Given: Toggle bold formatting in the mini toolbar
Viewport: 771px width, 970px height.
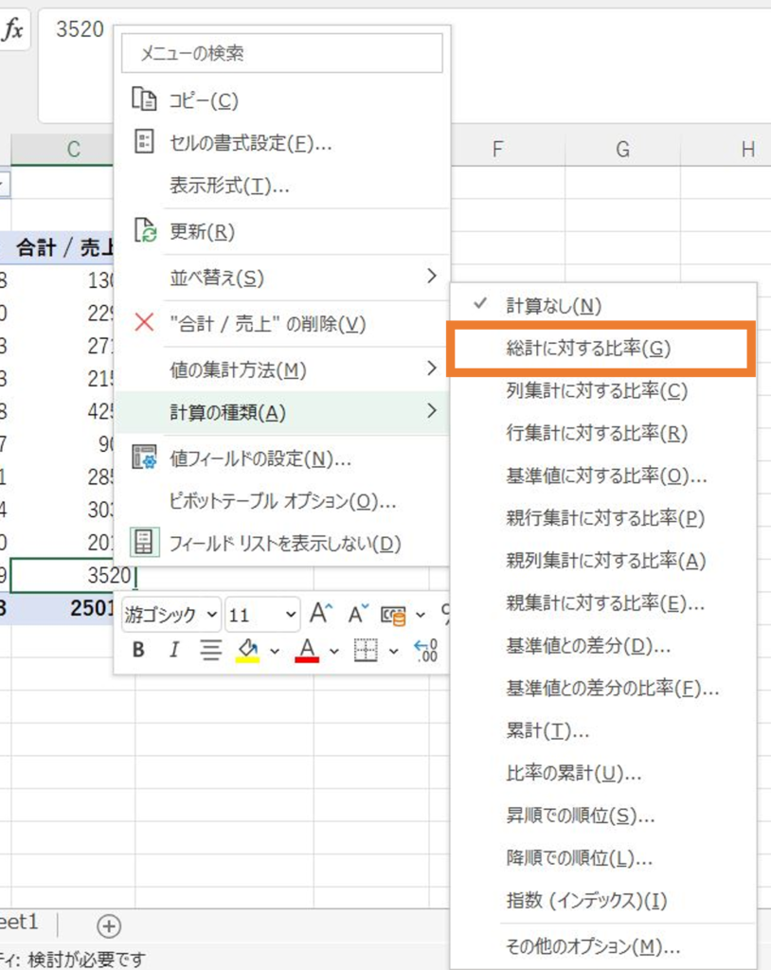Looking at the screenshot, I should point(138,650).
